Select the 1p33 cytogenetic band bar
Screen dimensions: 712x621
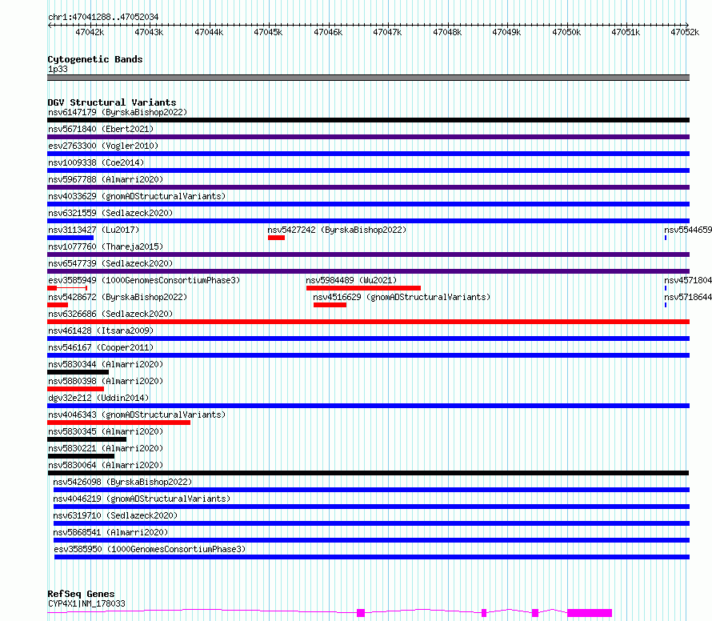pyautogui.click(x=368, y=78)
